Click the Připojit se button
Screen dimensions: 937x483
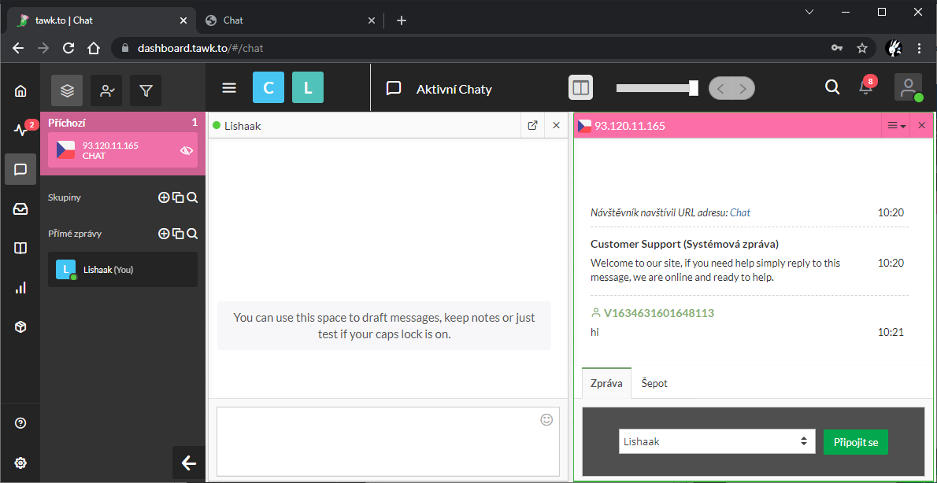[x=855, y=441]
